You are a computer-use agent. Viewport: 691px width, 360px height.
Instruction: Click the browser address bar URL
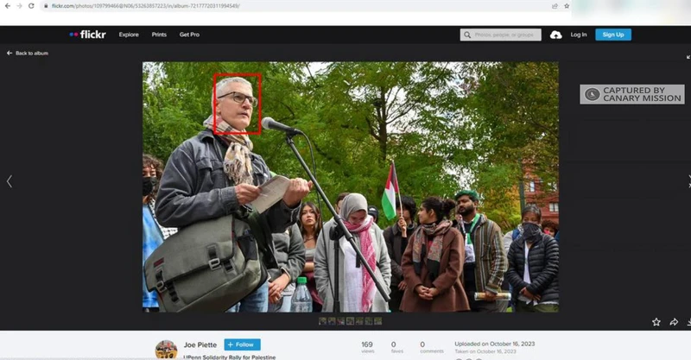(x=145, y=6)
